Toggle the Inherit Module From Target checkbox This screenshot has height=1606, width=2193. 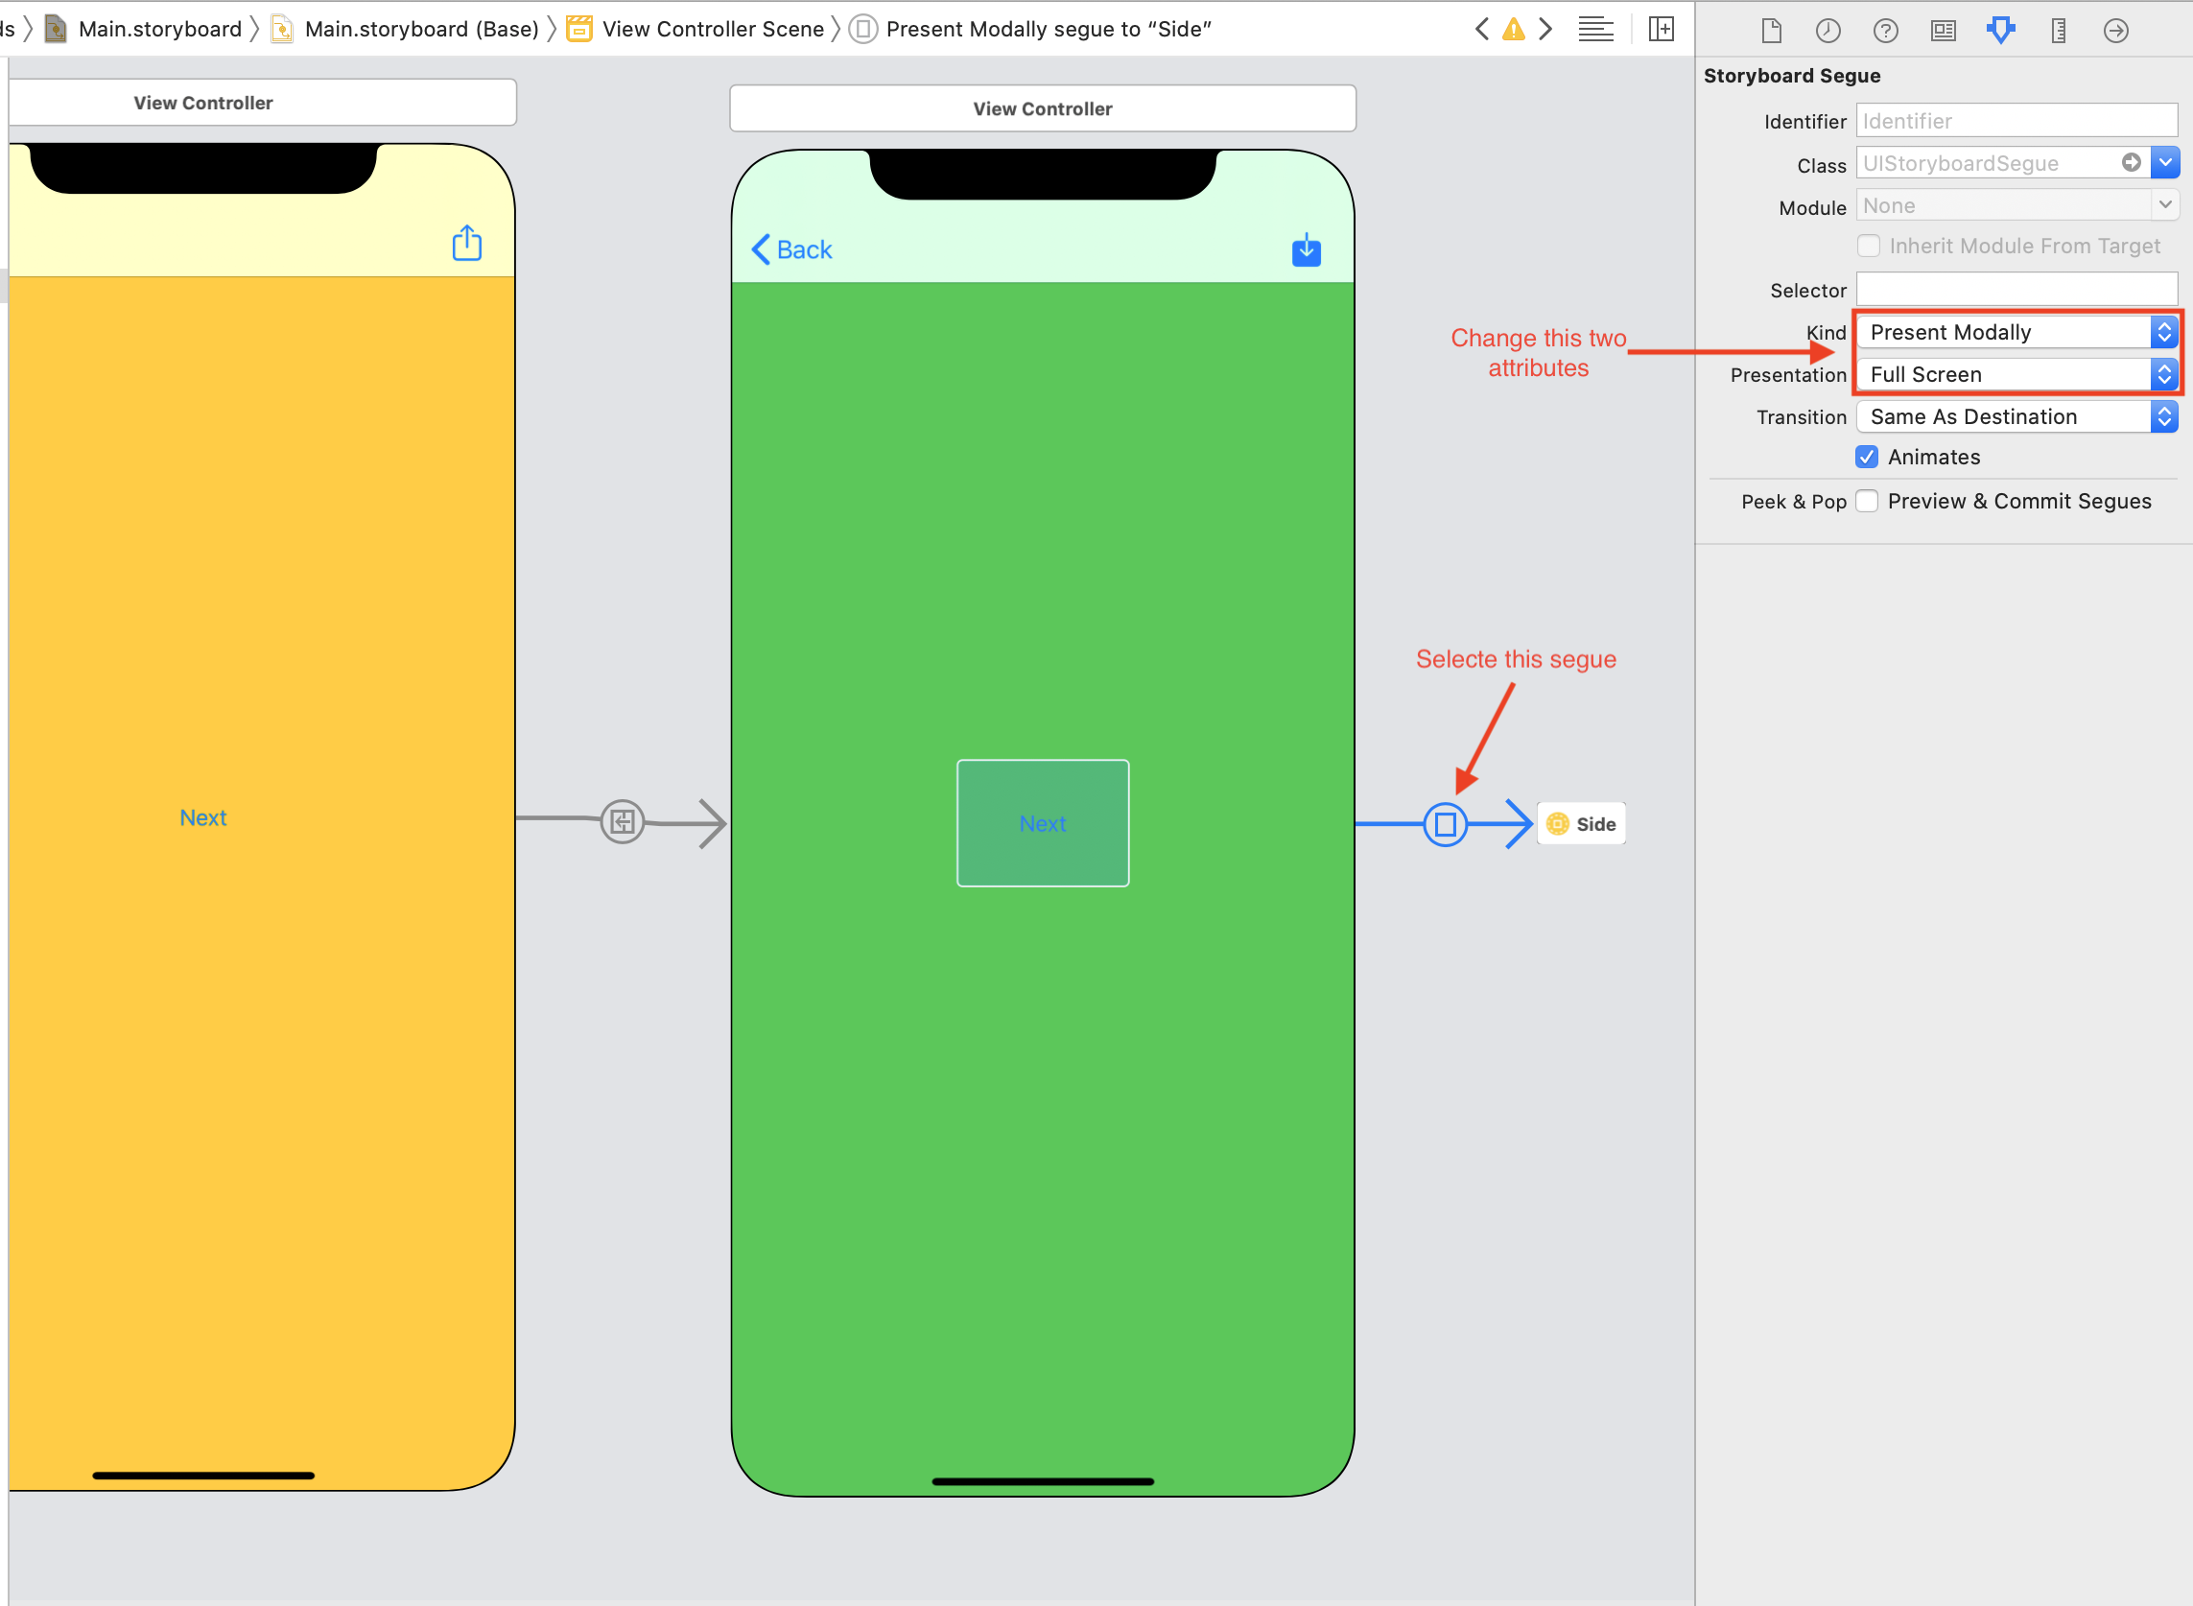(x=1870, y=247)
